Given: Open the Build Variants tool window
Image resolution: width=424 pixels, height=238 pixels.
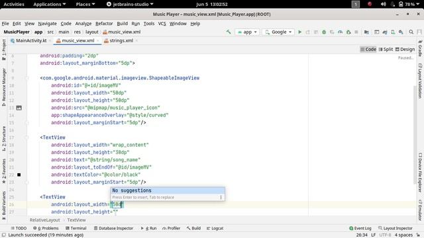Looking at the screenshot, I should (4, 205).
